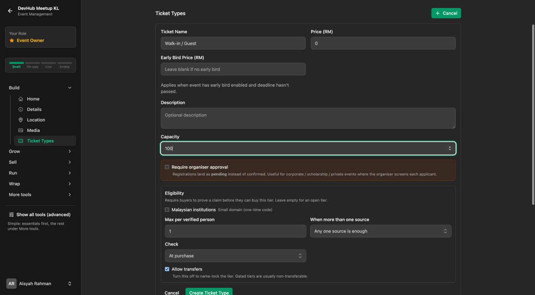Screen dimensions: 535x295
Task: Click the Early Bird Price field
Action: point(233,69)
